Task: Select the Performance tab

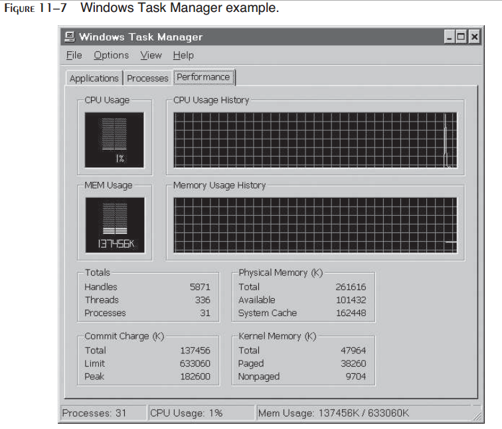Action: (204, 77)
